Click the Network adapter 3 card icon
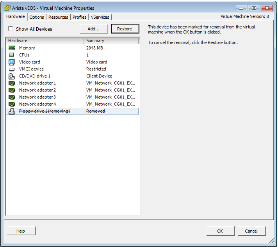Viewport: 278px width, 247px height. click(12, 97)
